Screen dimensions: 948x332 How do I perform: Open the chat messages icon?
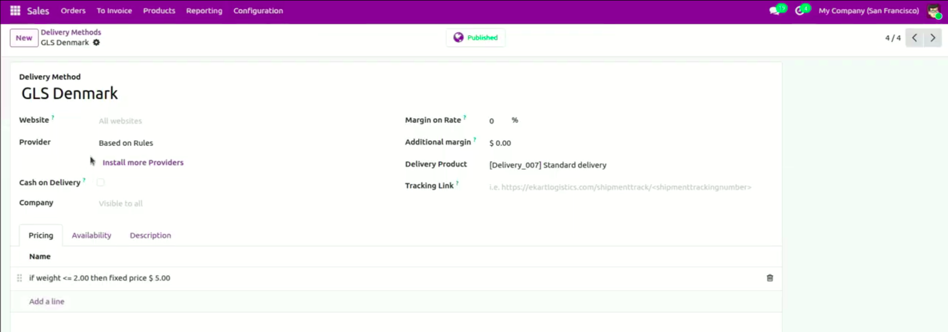click(774, 11)
